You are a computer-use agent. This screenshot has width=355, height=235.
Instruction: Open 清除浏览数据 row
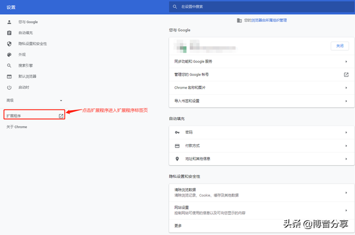[x=262, y=192]
